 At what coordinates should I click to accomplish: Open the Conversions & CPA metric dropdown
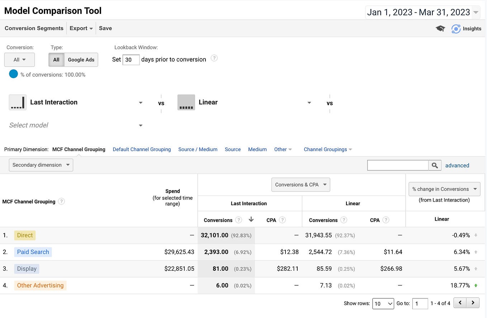point(301,184)
